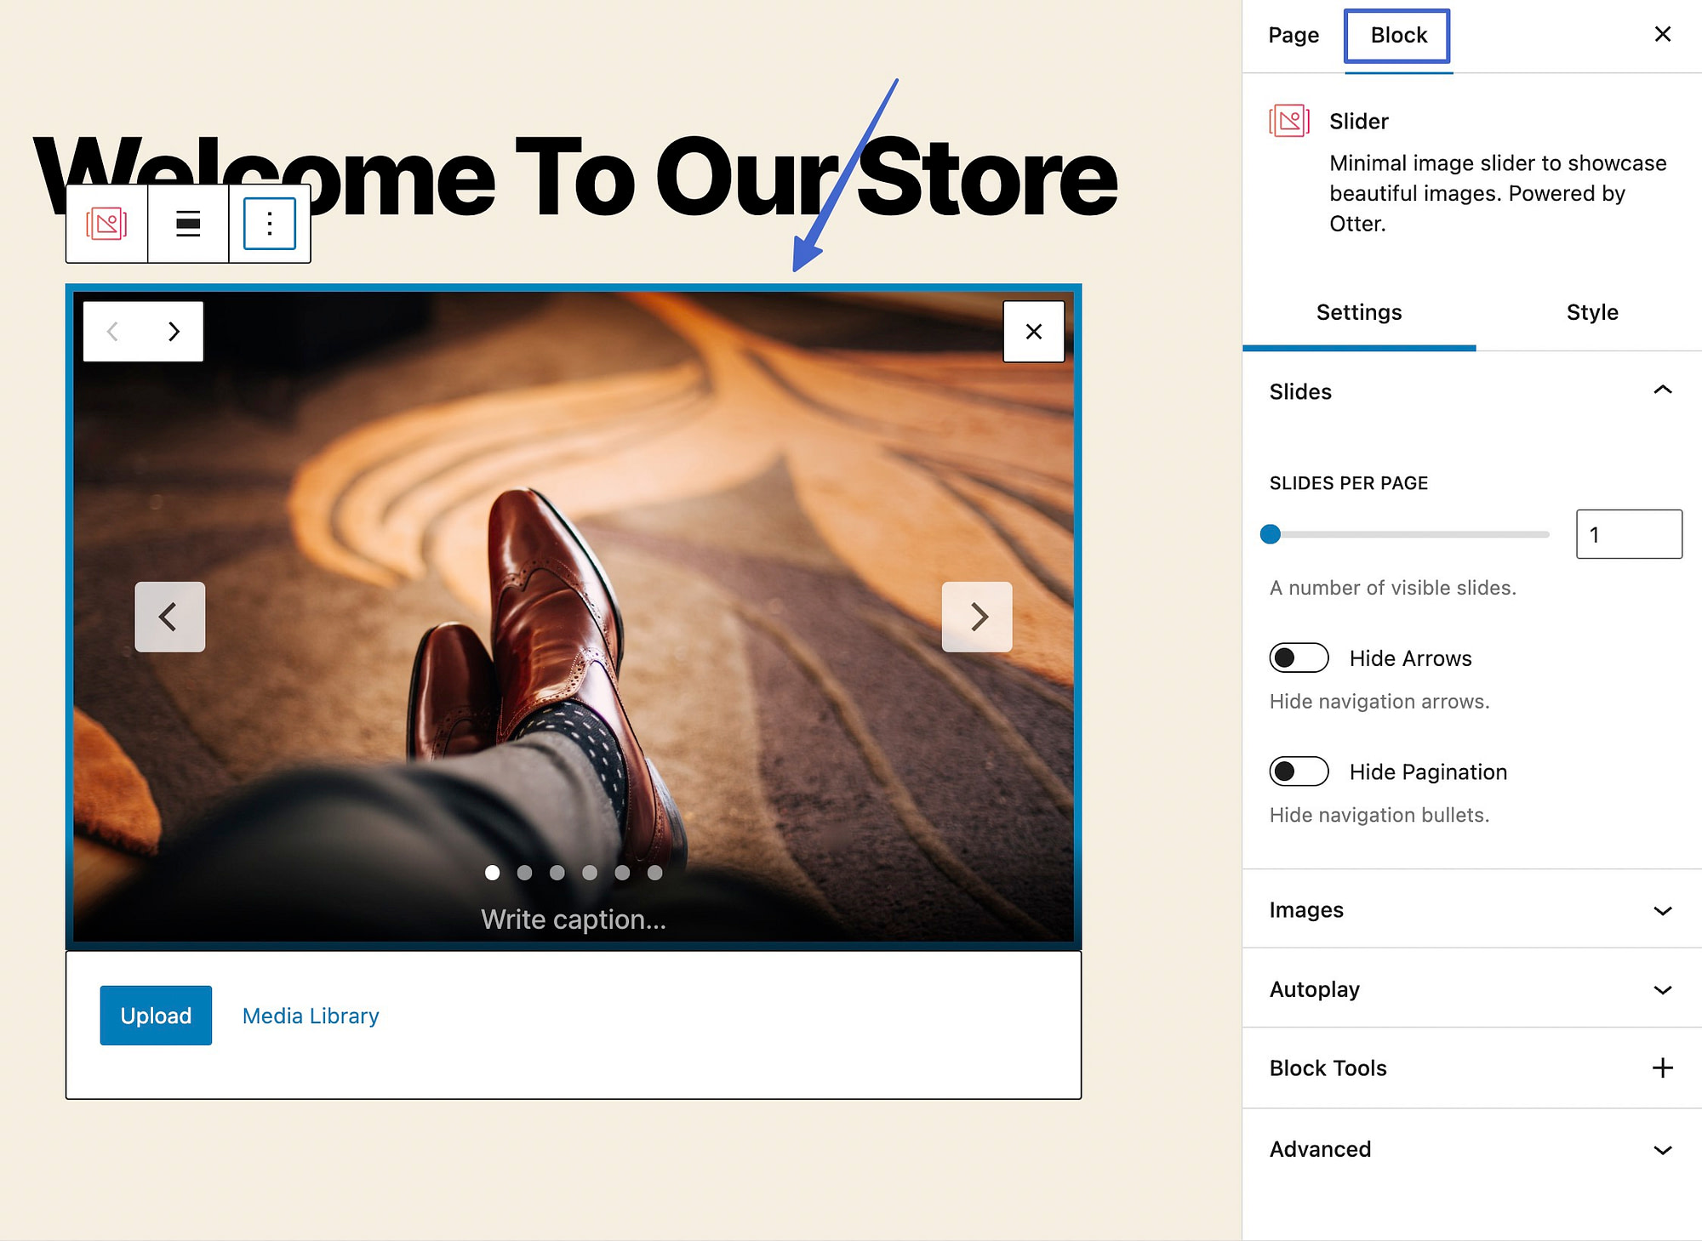Click the remove slide X button
Viewport: 1702px width, 1241px height.
click(1035, 332)
